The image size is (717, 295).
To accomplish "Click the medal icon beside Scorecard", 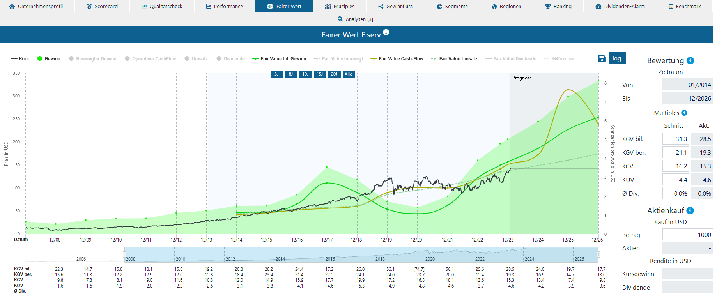I will [89, 7].
